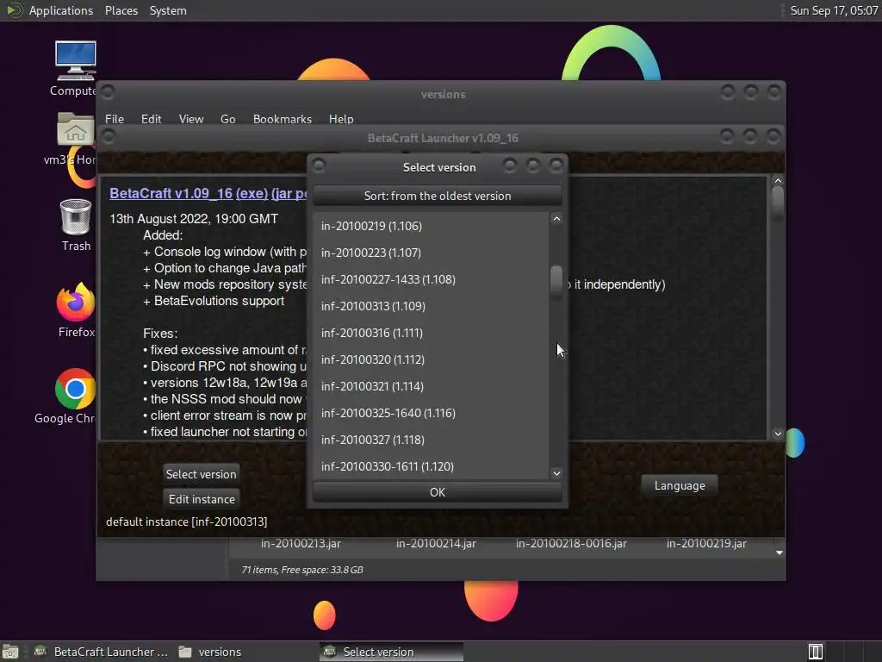Click changelog panel scroll down arrow
This screenshot has height=662, width=882.
(778, 434)
